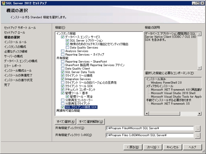The height and width of the screenshot is (154, 206).
Task: Select インストールの準備完了 step
Action: pyautogui.click(x=18, y=75)
